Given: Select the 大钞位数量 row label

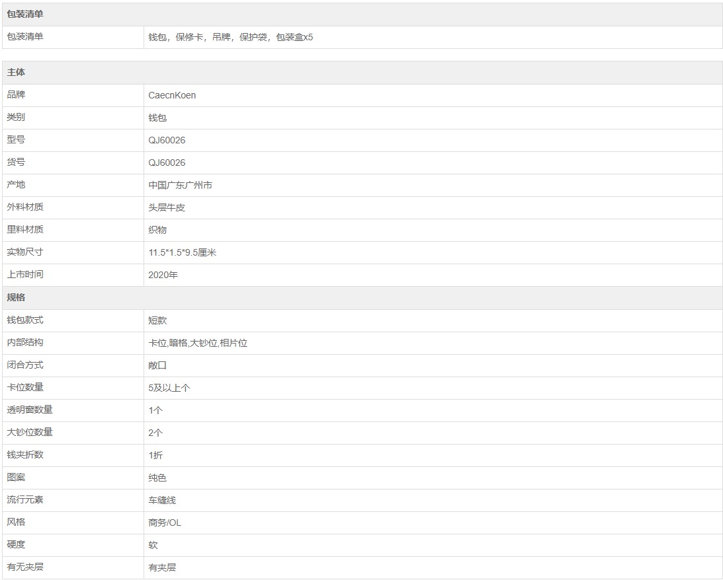Looking at the screenshot, I should pos(30,432).
